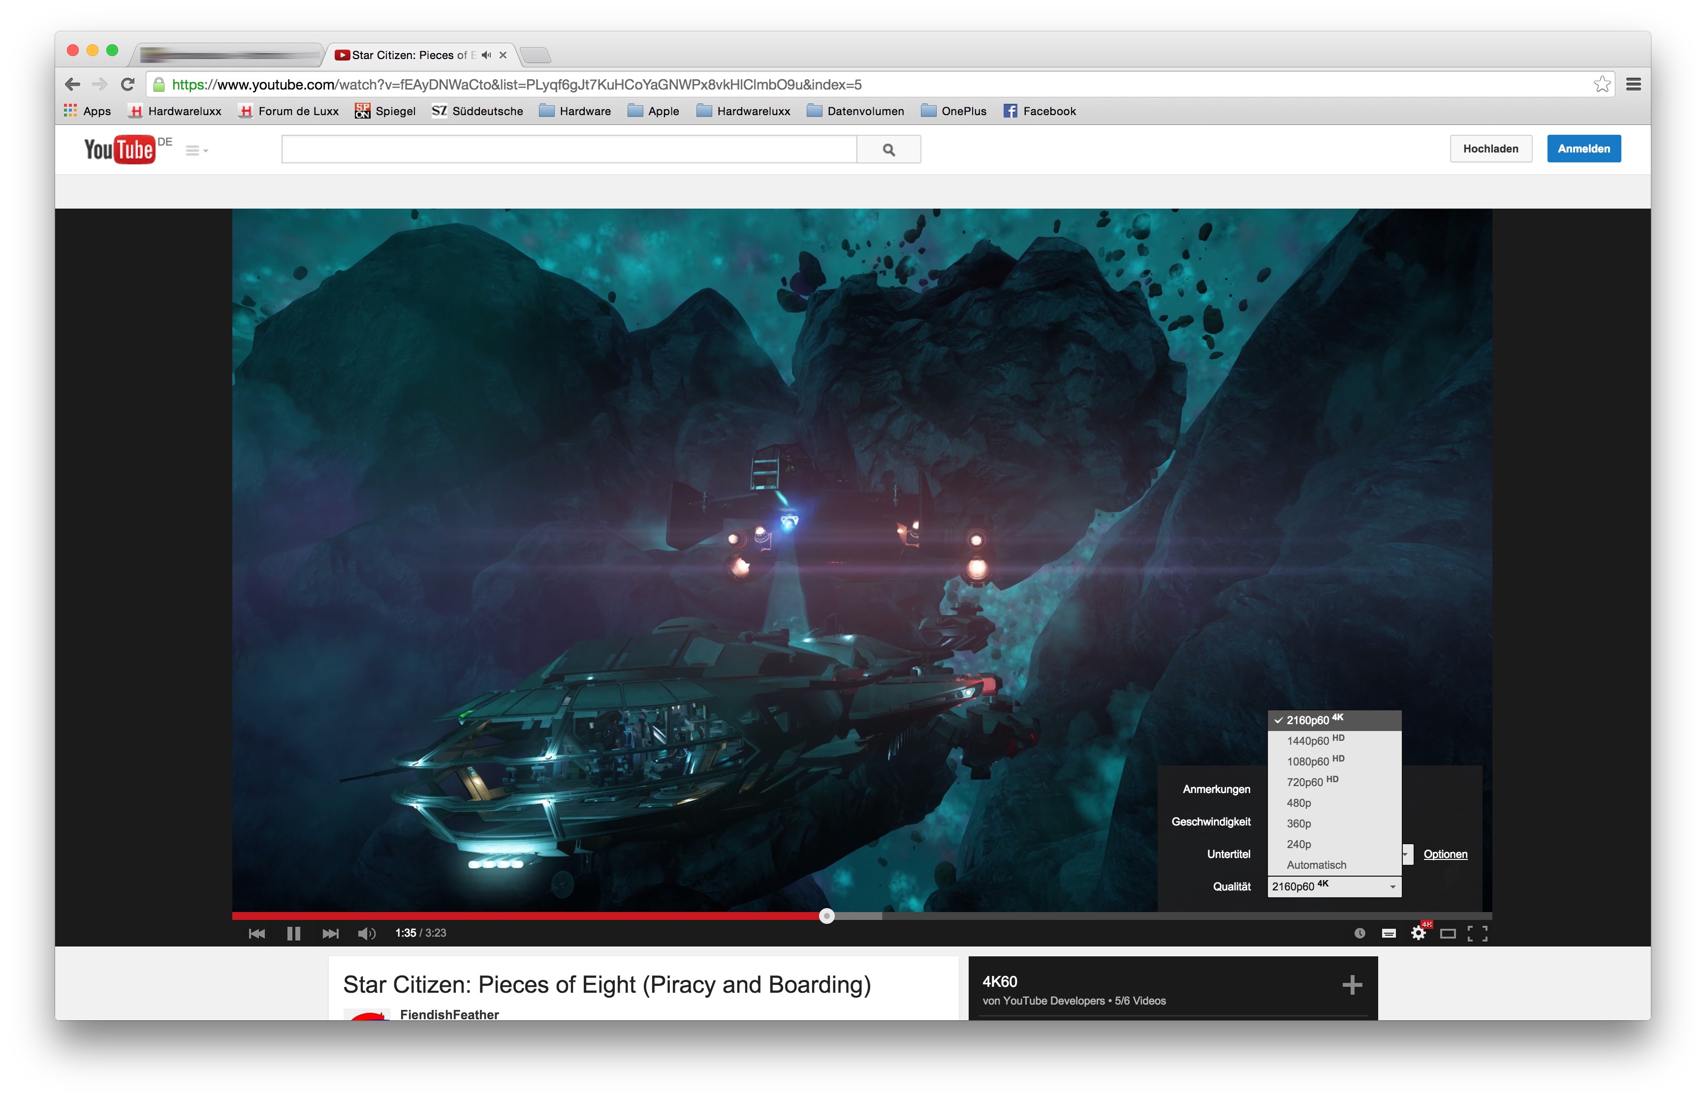Expand the OnePlus bookmarks folder

point(953,111)
